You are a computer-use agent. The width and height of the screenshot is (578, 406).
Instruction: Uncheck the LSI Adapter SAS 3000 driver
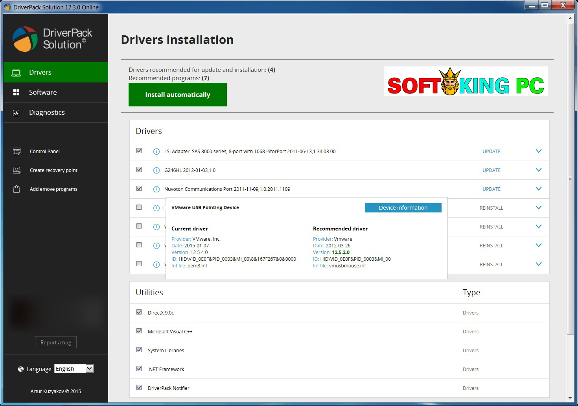(139, 151)
